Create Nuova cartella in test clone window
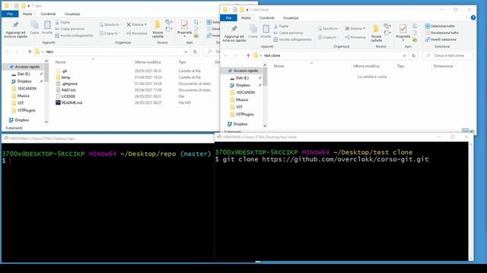Viewport: 487px width, 273px height. (x=376, y=33)
